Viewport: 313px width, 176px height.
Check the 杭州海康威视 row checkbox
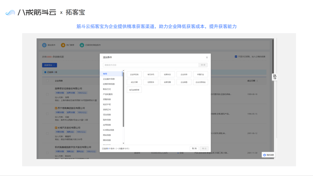coord(47,153)
